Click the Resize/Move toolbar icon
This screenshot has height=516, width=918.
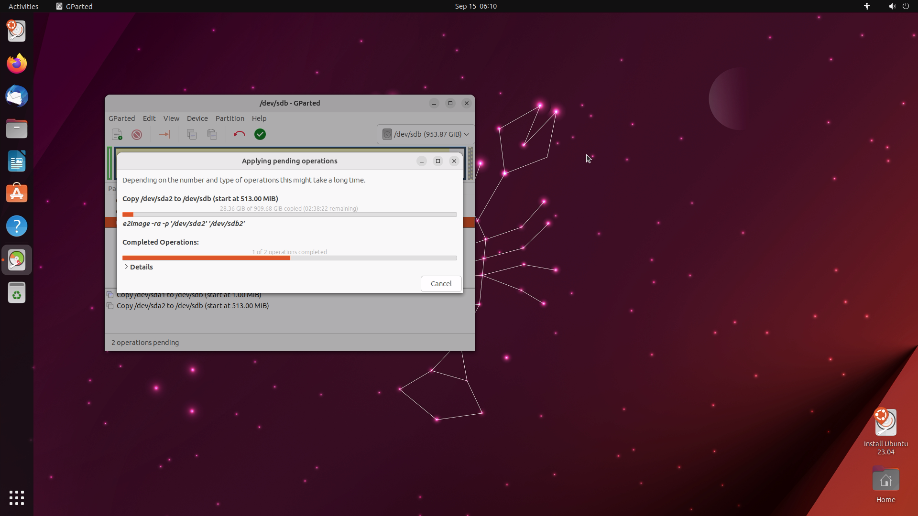[164, 134]
